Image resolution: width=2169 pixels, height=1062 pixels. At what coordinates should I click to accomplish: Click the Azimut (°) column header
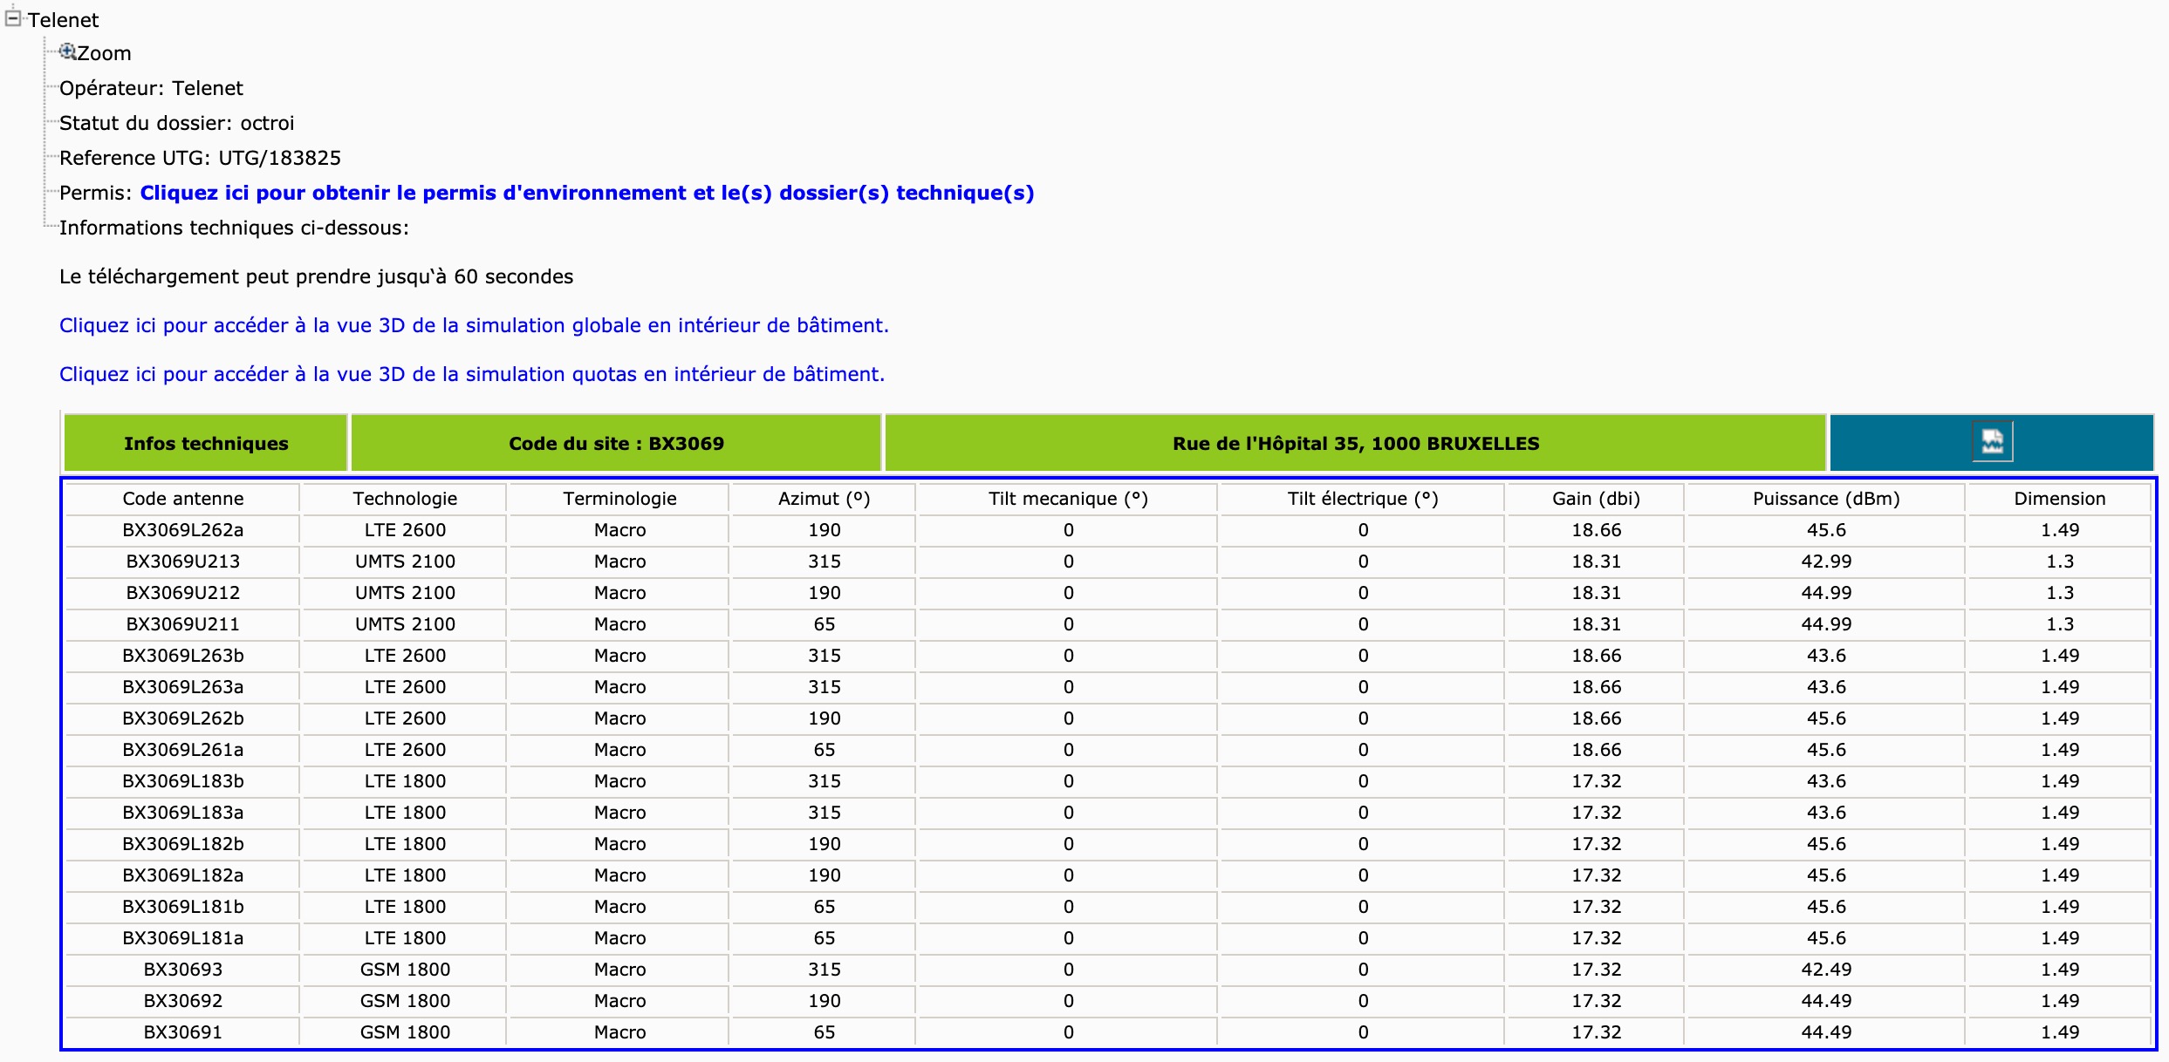[x=824, y=499]
